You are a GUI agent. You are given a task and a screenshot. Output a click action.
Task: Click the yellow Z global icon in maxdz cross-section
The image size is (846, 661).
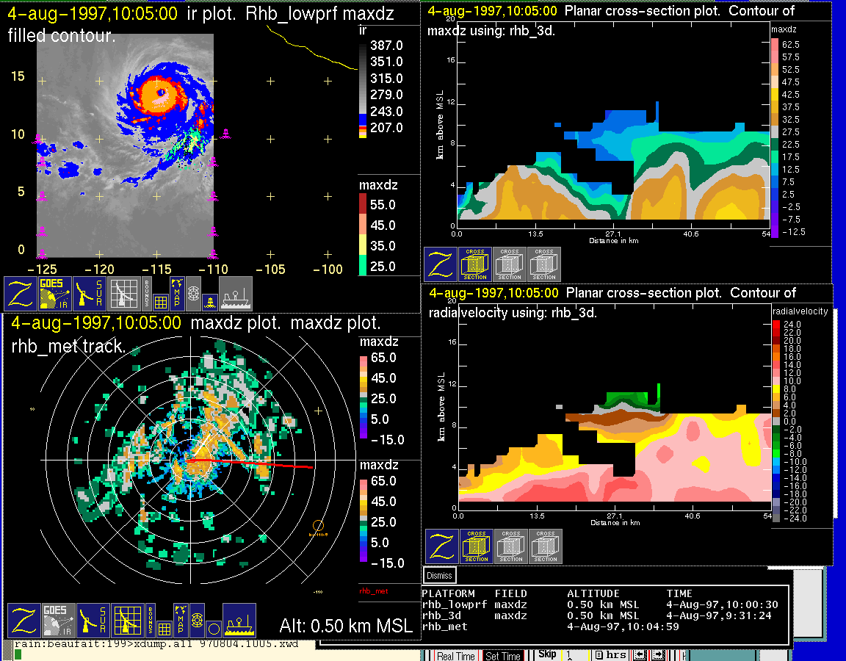[441, 264]
